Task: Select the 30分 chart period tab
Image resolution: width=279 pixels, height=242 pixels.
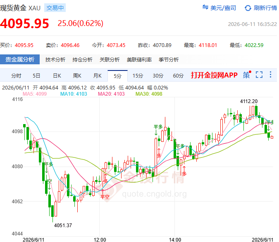Action: (x=158, y=76)
